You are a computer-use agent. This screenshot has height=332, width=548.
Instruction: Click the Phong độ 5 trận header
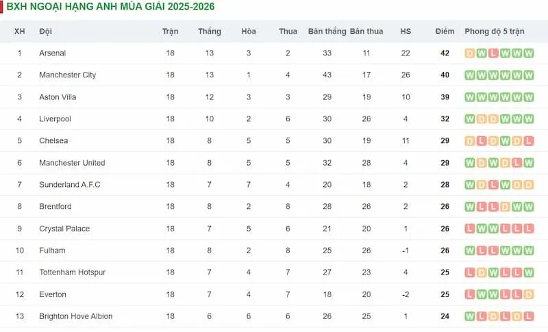(494, 31)
